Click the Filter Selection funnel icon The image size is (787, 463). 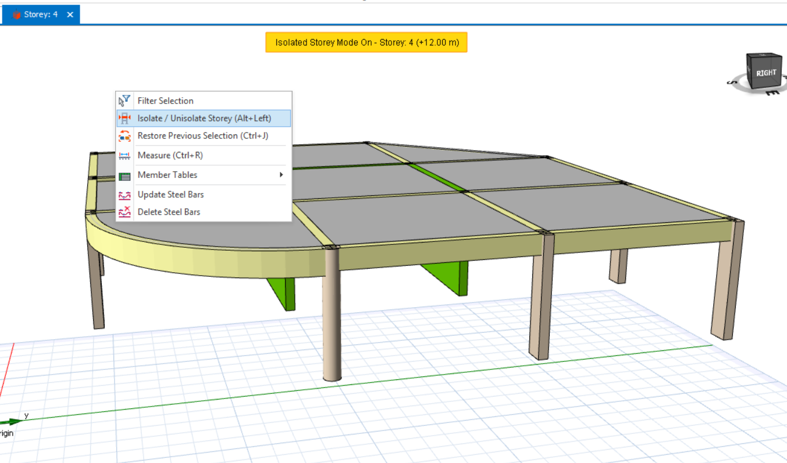click(x=124, y=101)
